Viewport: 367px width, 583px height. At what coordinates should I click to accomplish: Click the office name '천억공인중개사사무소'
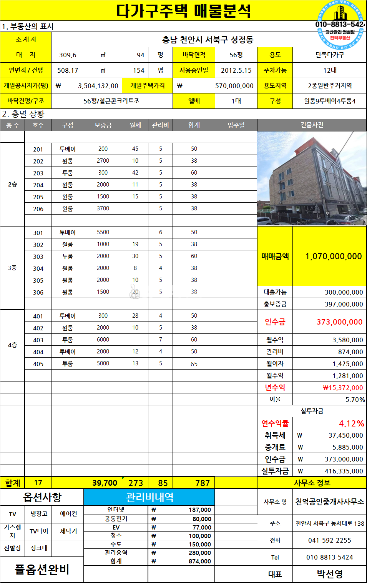click(x=330, y=502)
